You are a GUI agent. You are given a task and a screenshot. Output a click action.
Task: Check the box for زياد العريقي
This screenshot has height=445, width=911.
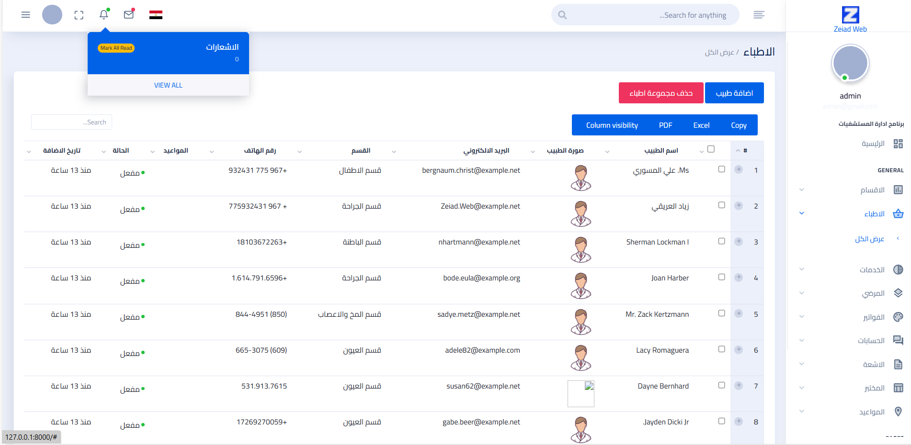coord(721,205)
